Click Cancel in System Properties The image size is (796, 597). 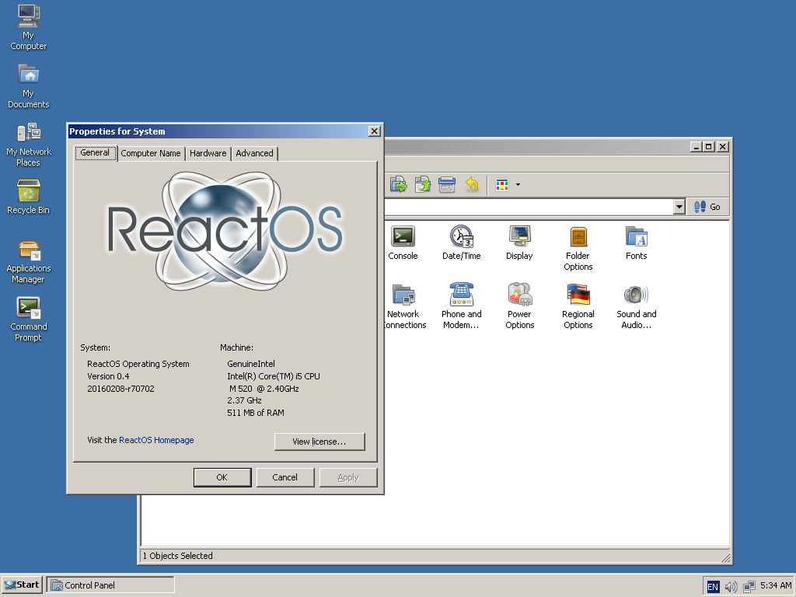click(x=285, y=477)
